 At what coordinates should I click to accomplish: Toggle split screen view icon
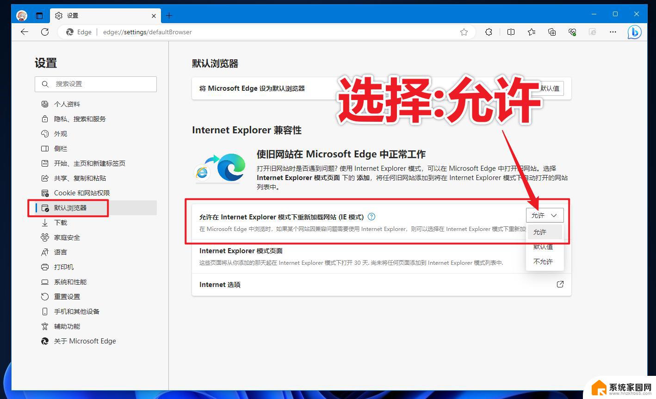click(x=511, y=32)
